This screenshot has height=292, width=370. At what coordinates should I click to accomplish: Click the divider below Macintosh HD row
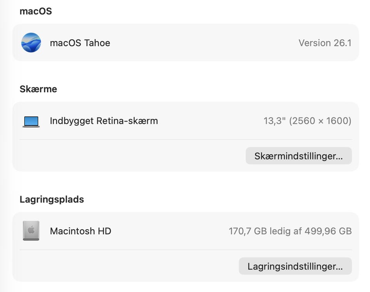(185, 250)
